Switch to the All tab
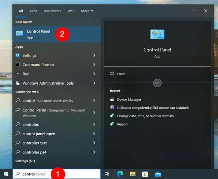Viewport: 218px width, 179px height. click(x=21, y=11)
